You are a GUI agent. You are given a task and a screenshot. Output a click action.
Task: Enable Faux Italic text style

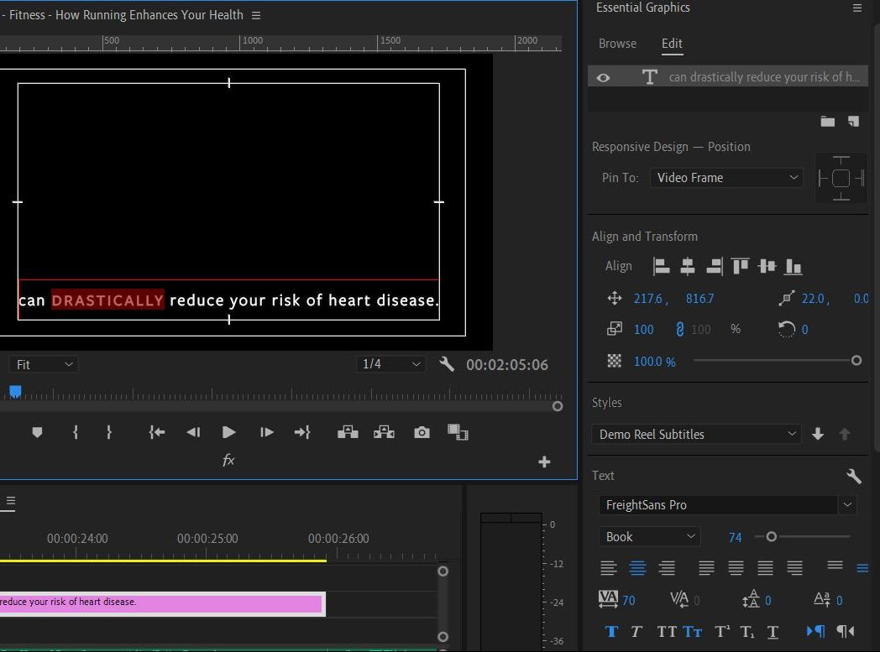point(636,632)
